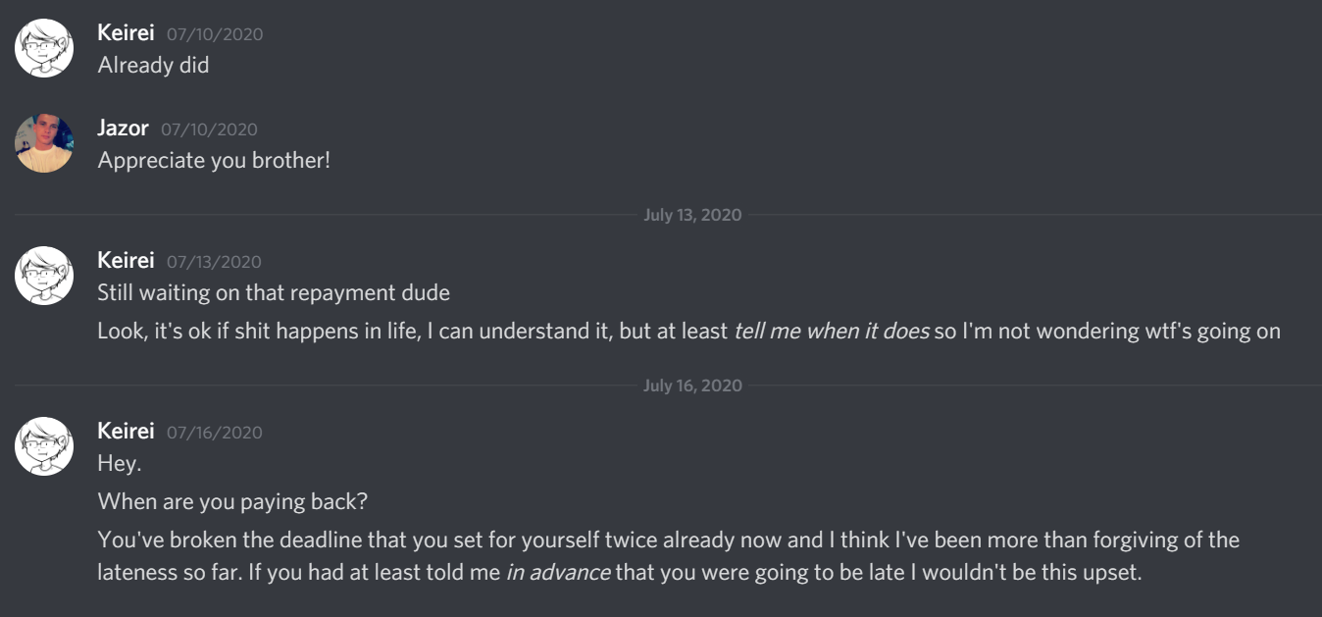This screenshot has width=1322, height=617.
Task: Open Keirei's avatar on the July 16 message
Action: tap(44, 446)
